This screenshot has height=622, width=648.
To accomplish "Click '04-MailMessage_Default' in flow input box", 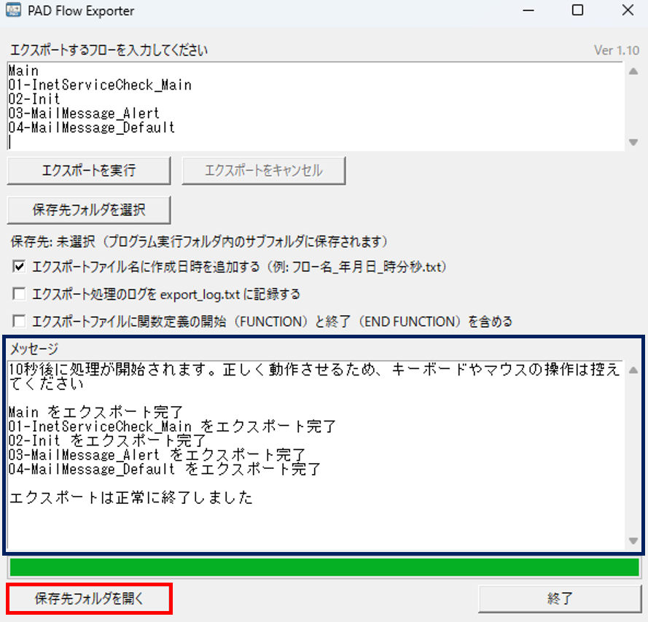I will point(92,128).
